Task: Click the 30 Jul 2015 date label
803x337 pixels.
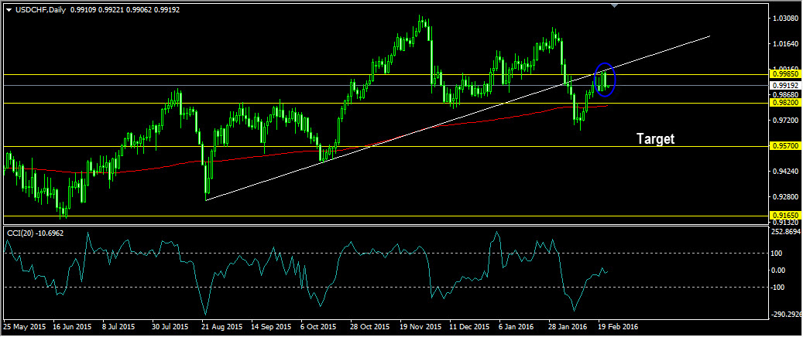Action: 169,326
